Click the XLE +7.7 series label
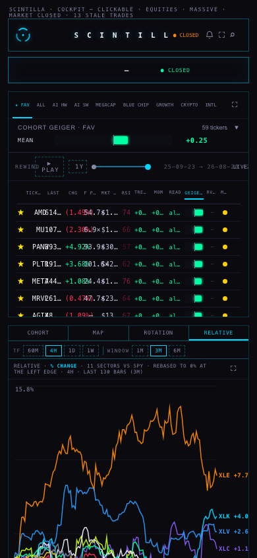 (233, 475)
